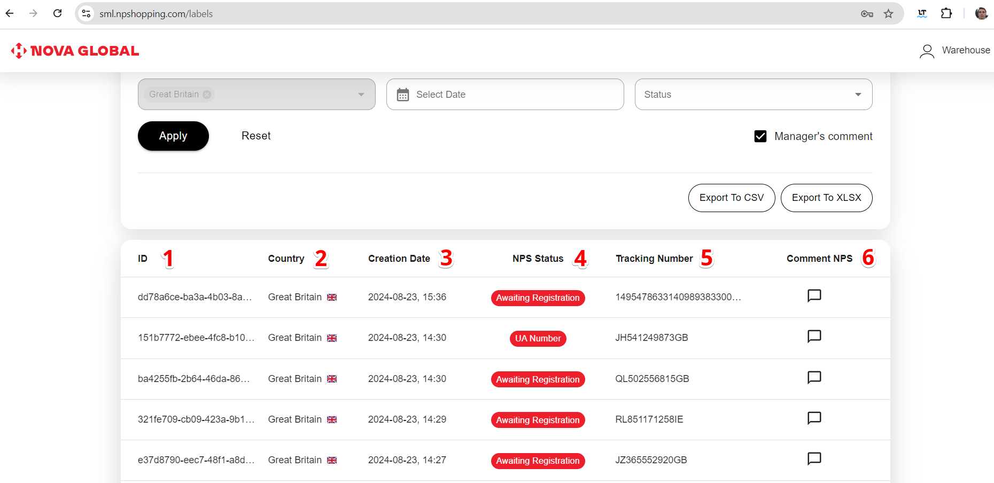Viewport: 994px width, 483px height.
Task: Expand the Great Britain country dropdown
Action: coord(361,95)
